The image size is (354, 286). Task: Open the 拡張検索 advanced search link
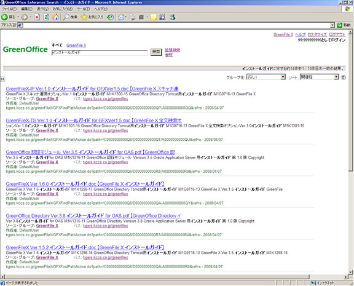pyautogui.click(x=173, y=50)
